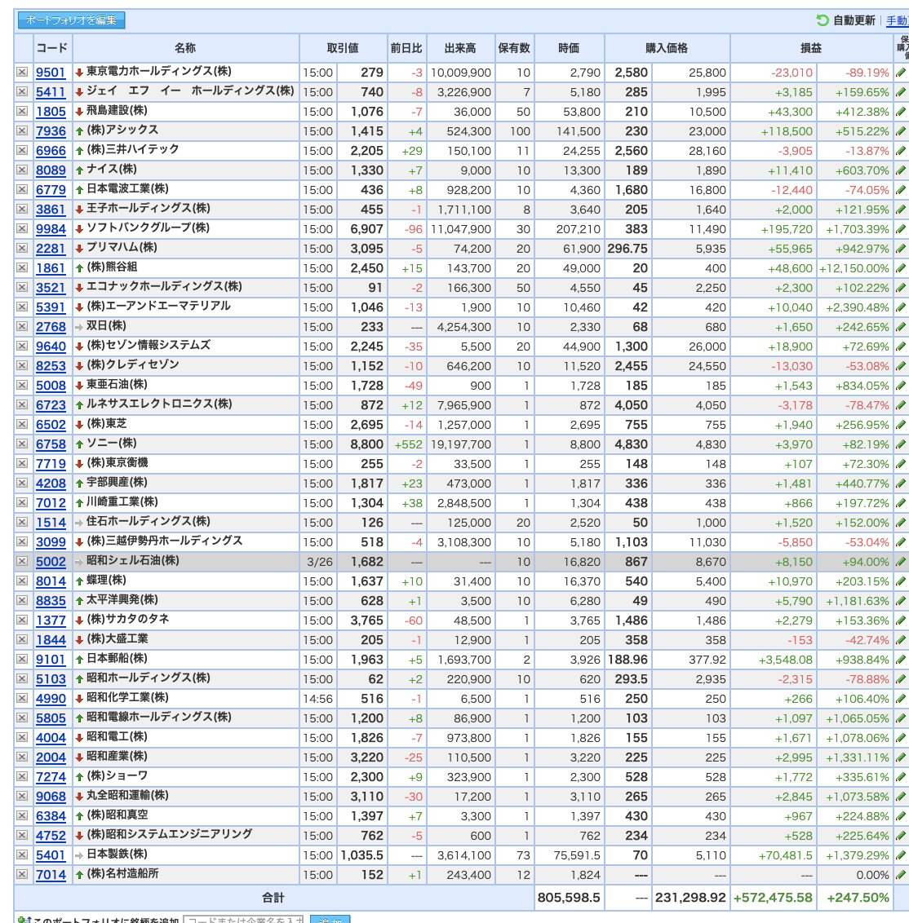
Task: Click the total value 805,598.5
Action: (x=569, y=898)
